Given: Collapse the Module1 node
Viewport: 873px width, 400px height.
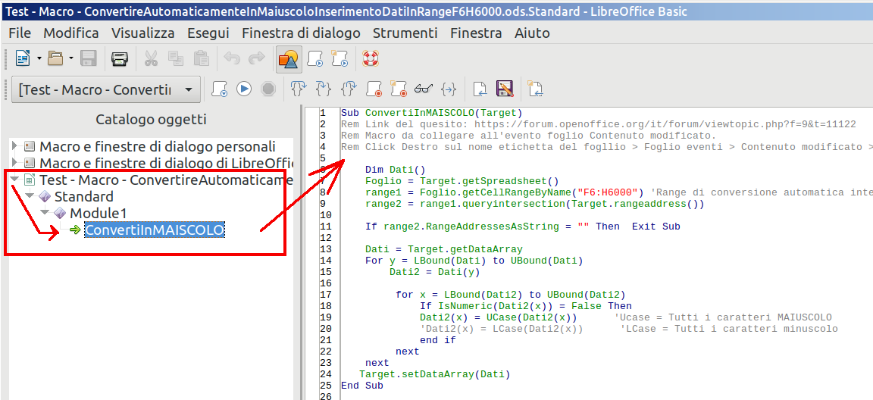Looking at the screenshot, I should 45,213.
